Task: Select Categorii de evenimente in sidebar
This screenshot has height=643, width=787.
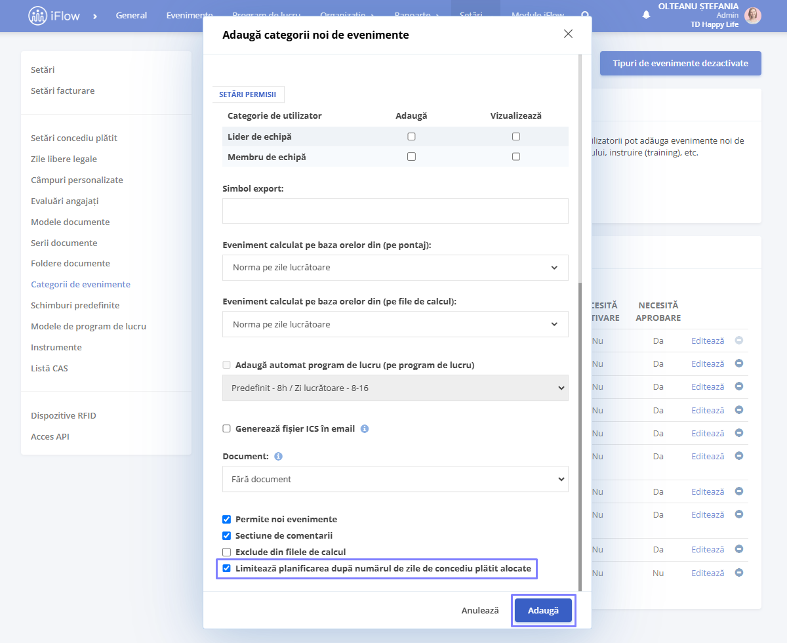Action: (81, 284)
